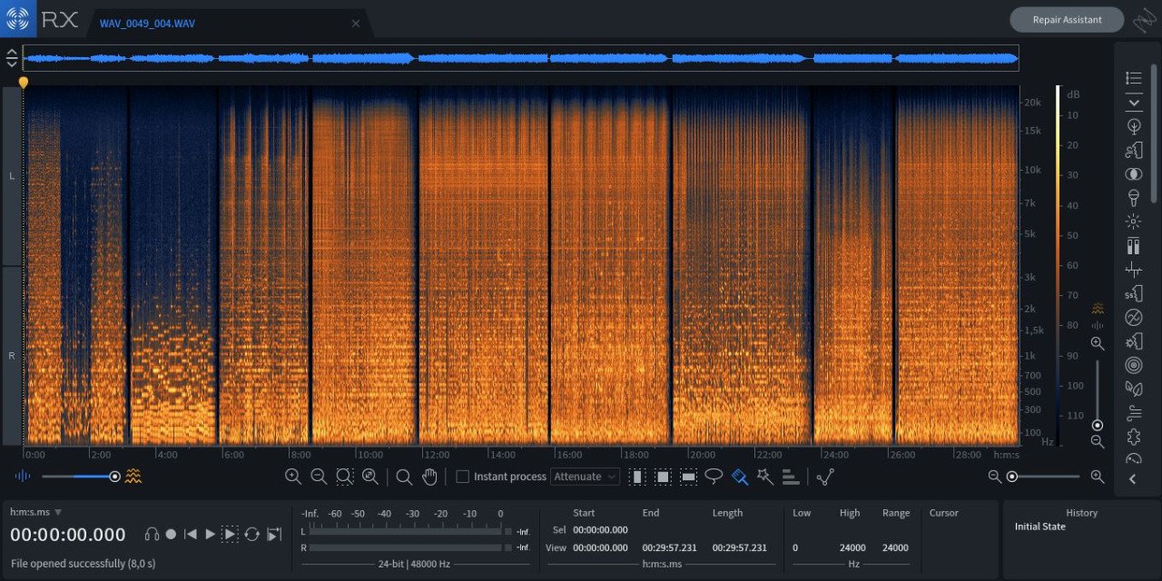Open the De-ess module icon
Image resolution: width=1162 pixels, height=581 pixels.
pos(1133,293)
